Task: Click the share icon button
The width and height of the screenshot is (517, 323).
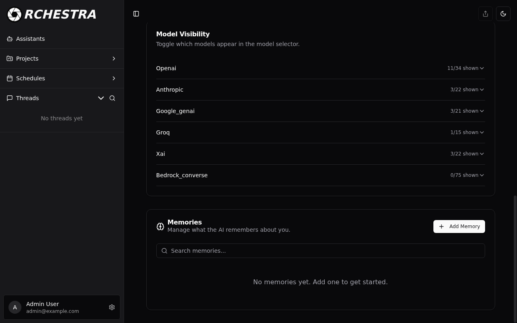Action: (x=485, y=14)
